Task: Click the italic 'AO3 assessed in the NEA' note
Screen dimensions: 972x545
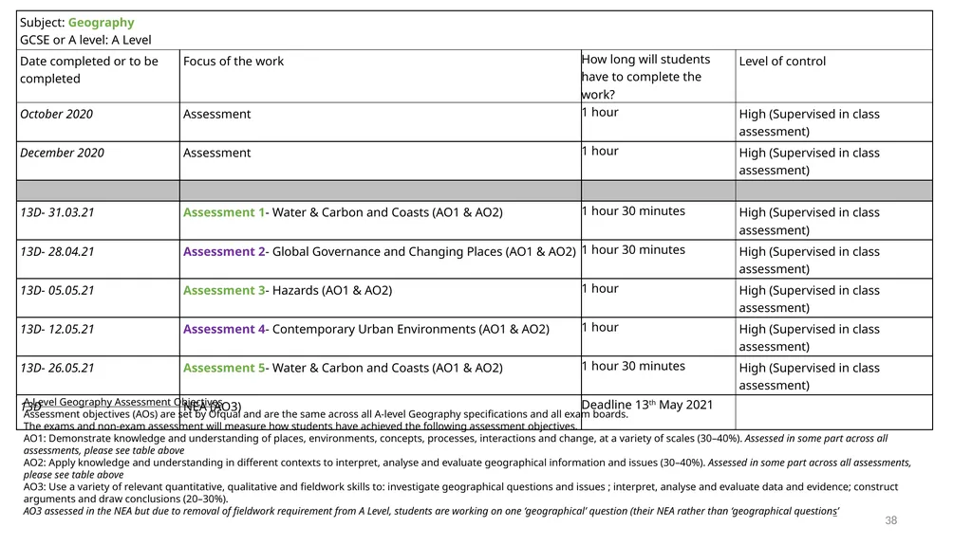Action: [432, 512]
